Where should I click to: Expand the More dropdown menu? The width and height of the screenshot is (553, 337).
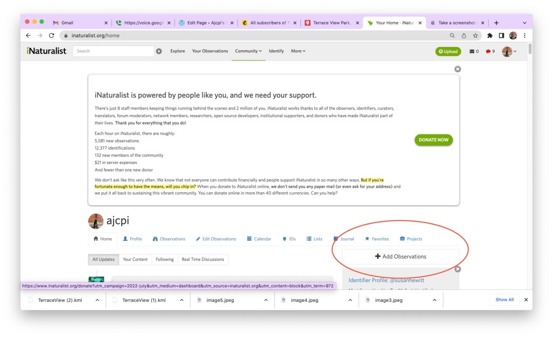pos(298,51)
